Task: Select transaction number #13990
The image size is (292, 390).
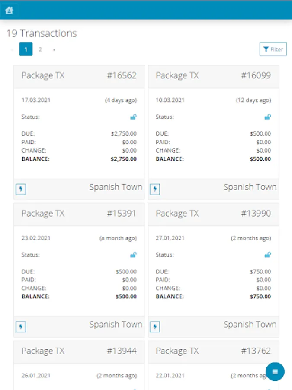Action: pyautogui.click(x=256, y=214)
